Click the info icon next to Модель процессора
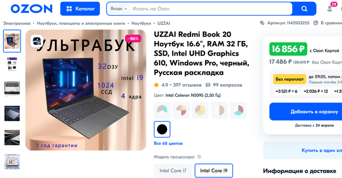Image resolution: width=342 pixels, height=178 pixels. (x=199, y=156)
